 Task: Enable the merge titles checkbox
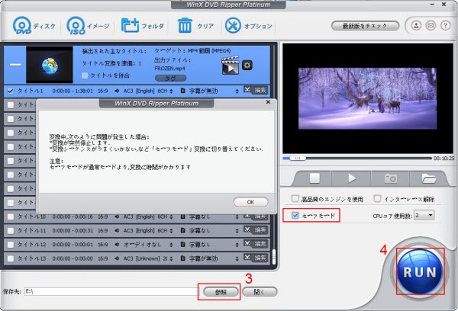[85, 75]
